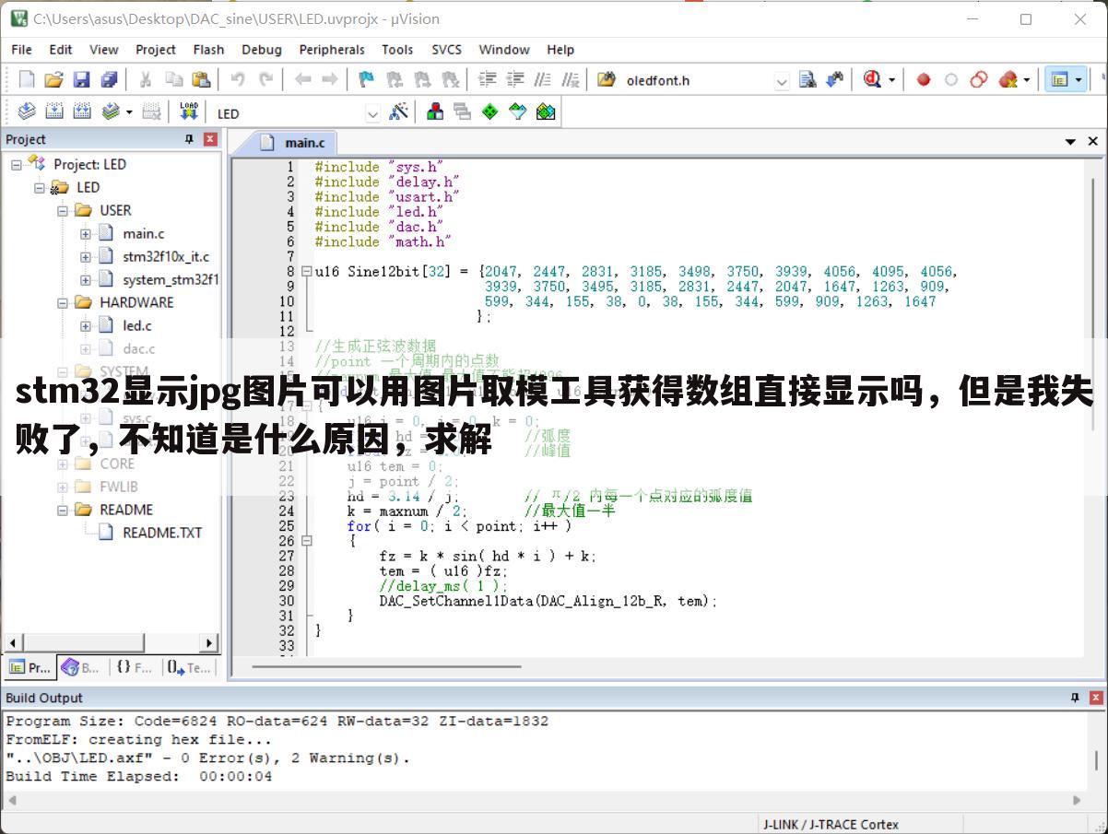The image size is (1108, 834).
Task: Click the Find in Files icon
Action: coord(607,80)
